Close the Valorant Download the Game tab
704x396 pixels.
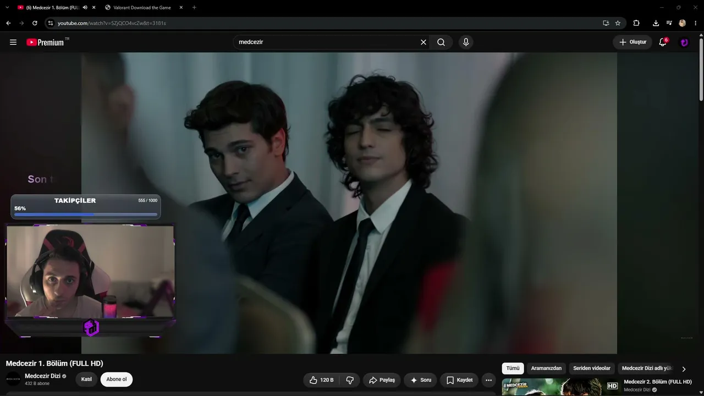tap(181, 8)
